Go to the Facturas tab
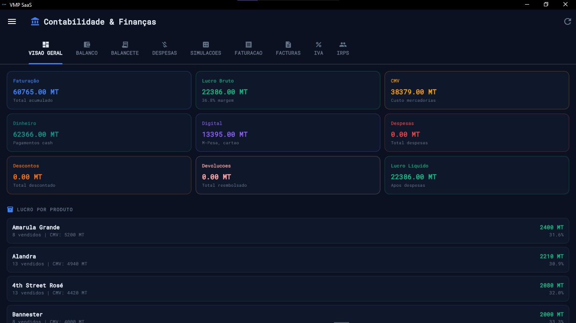This screenshot has width=576, height=323. (288, 49)
